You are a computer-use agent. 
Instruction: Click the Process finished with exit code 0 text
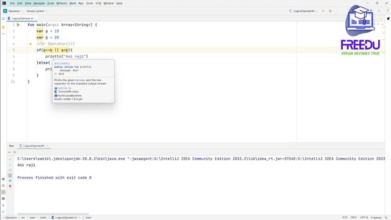[x=54, y=178]
